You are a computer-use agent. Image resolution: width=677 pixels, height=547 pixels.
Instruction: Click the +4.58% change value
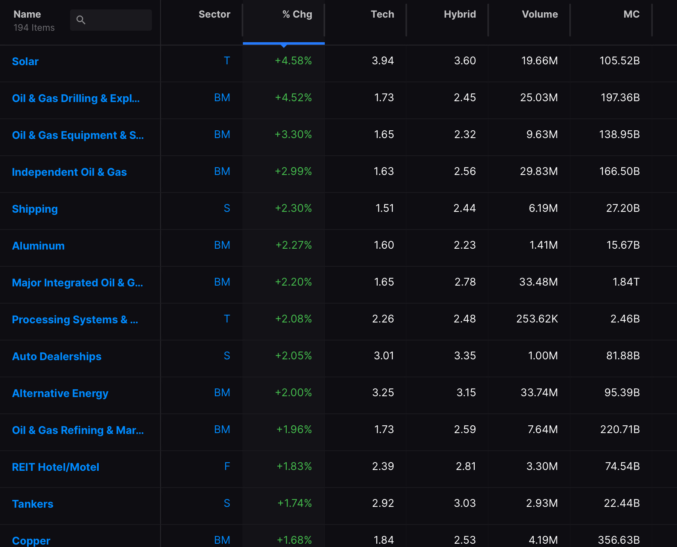click(x=293, y=61)
